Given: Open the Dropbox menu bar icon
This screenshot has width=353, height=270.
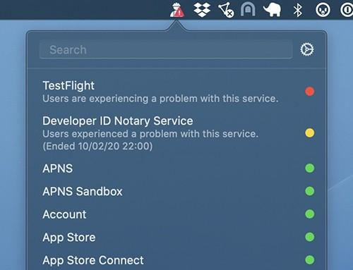Looking at the screenshot, I should click(x=202, y=10).
